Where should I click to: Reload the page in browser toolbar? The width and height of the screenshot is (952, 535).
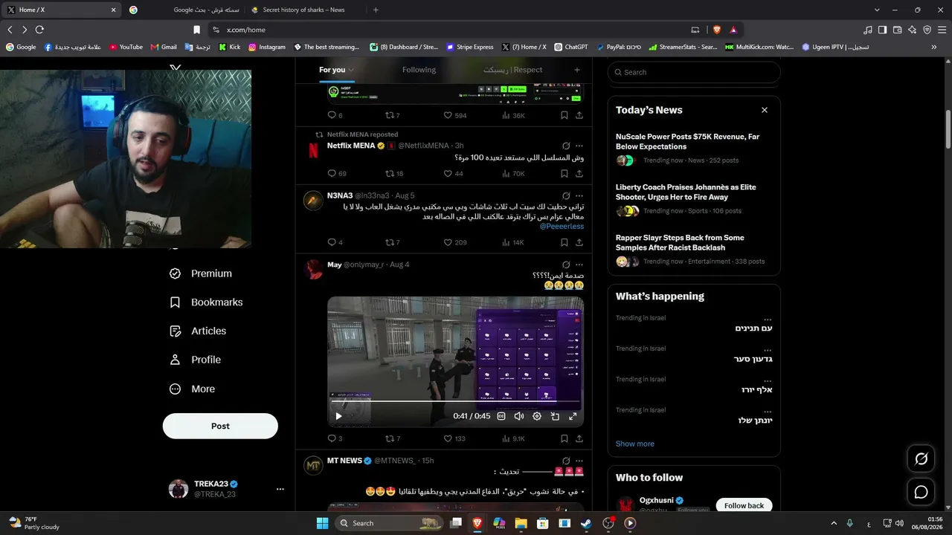pyautogui.click(x=39, y=30)
